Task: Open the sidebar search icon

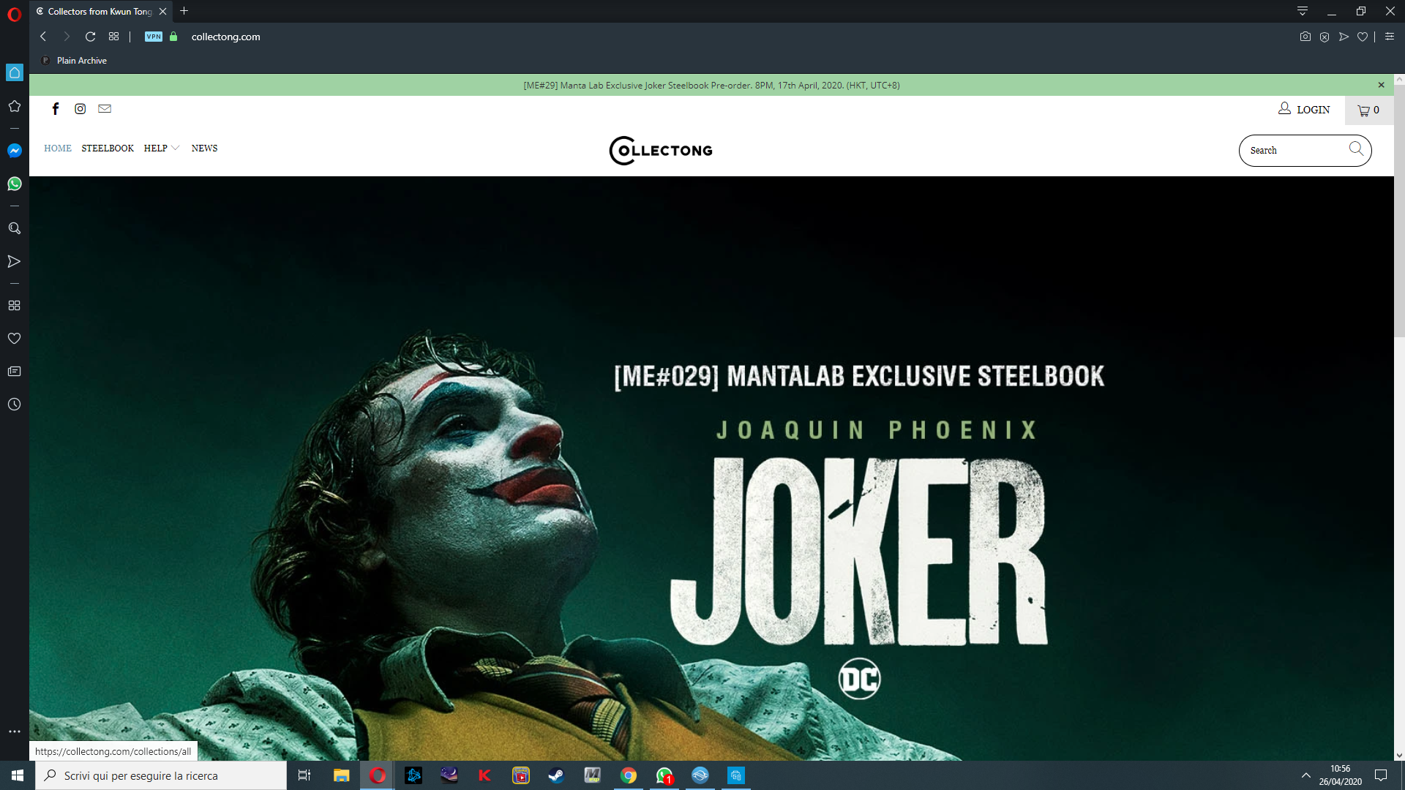Action: [x=14, y=228]
